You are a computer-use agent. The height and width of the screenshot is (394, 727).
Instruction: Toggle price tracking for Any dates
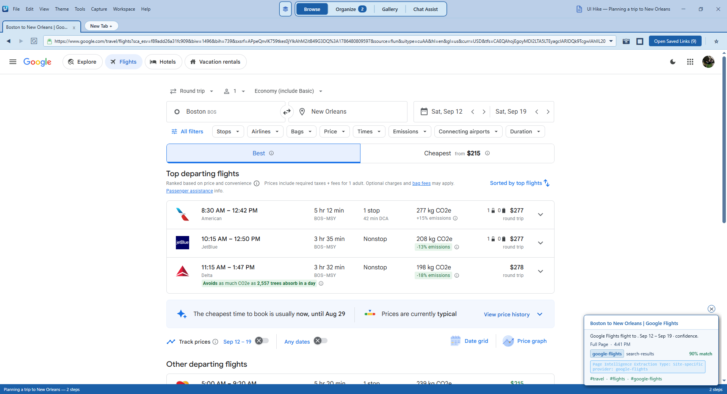[321, 341]
